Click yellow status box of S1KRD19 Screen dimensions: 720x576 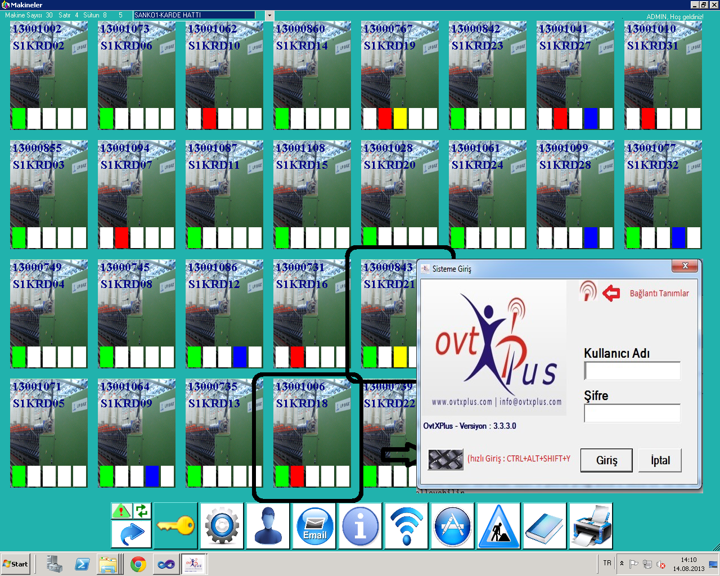(400, 119)
